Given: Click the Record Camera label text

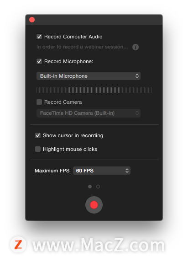Looking at the screenshot, I should [x=63, y=102].
